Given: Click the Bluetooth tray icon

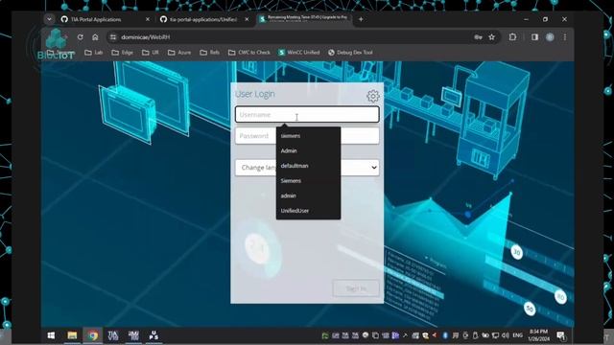Looking at the screenshot, I should [x=445, y=335].
